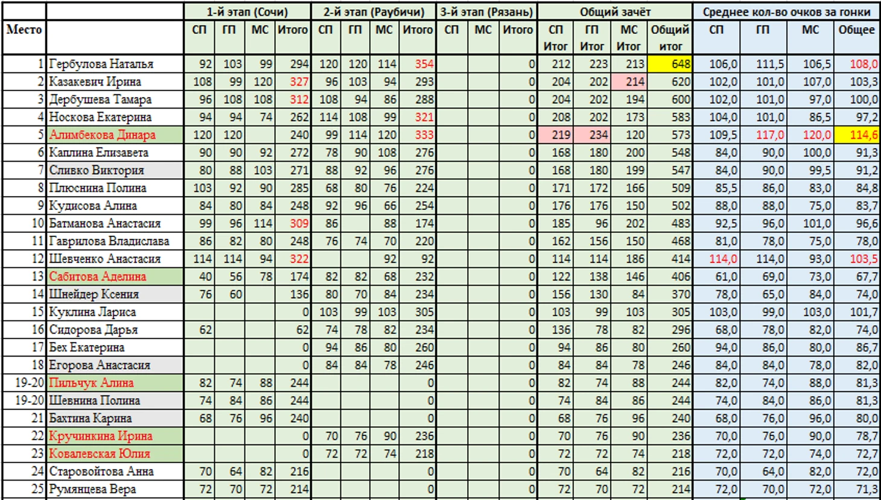
Task: Click the name cell Каплина Елизавета
Action: [115, 153]
